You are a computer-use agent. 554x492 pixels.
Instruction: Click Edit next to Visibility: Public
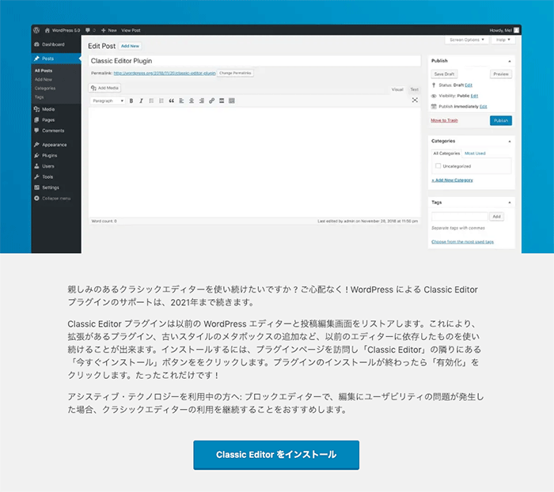[475, 96]
